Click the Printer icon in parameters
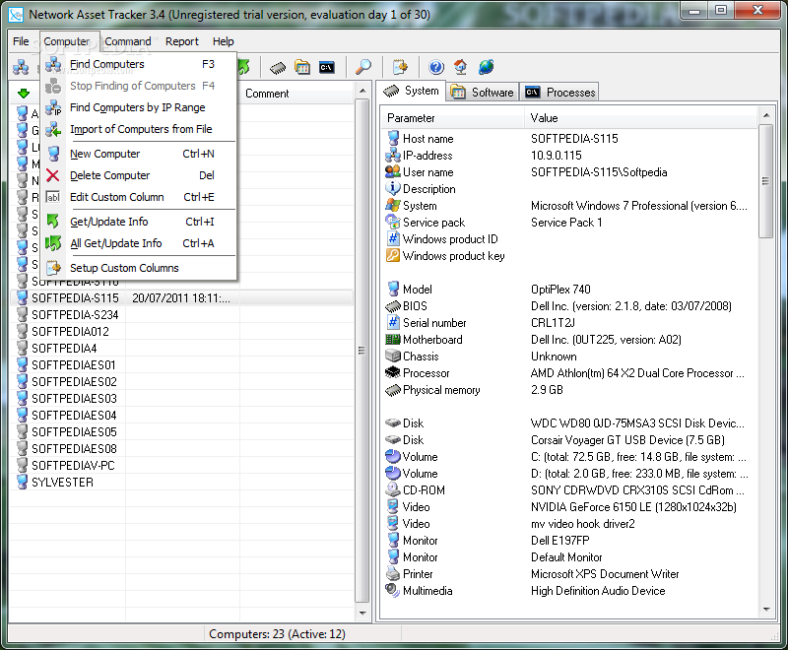This screenshot has width=788, height=650. 393,573
